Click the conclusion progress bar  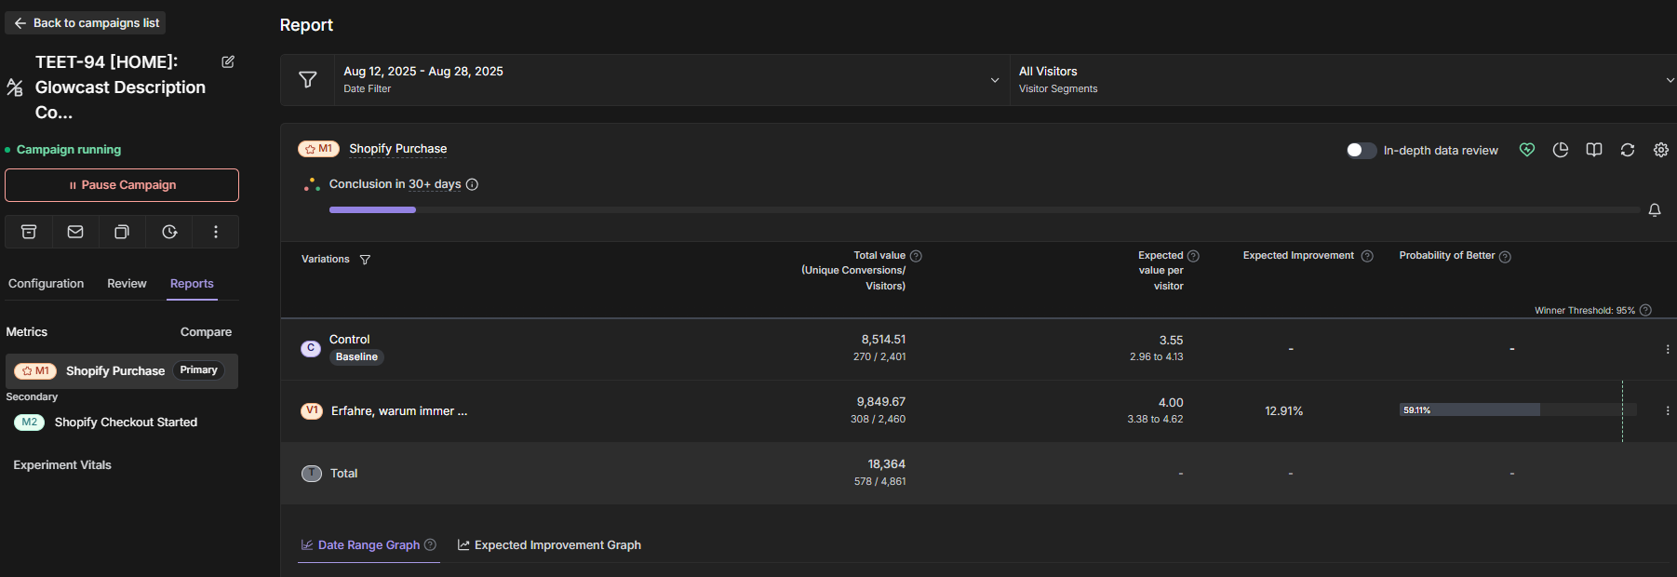pyautogui.click(x=984, y=210)
